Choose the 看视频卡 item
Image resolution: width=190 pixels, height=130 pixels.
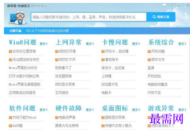112,60
